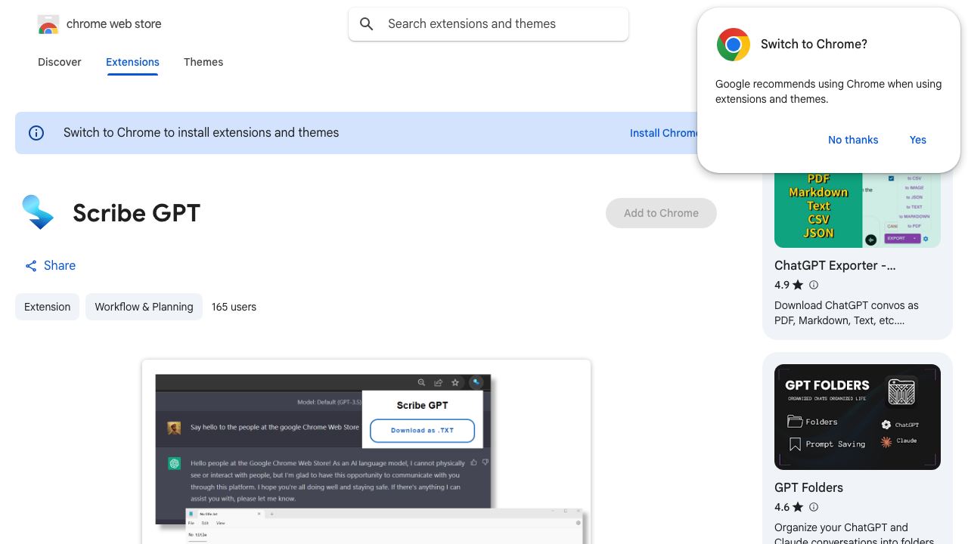This screenshot has height=544, width=968.
Task: Click the search magnifier icon
Action: [x=367, y=24]
